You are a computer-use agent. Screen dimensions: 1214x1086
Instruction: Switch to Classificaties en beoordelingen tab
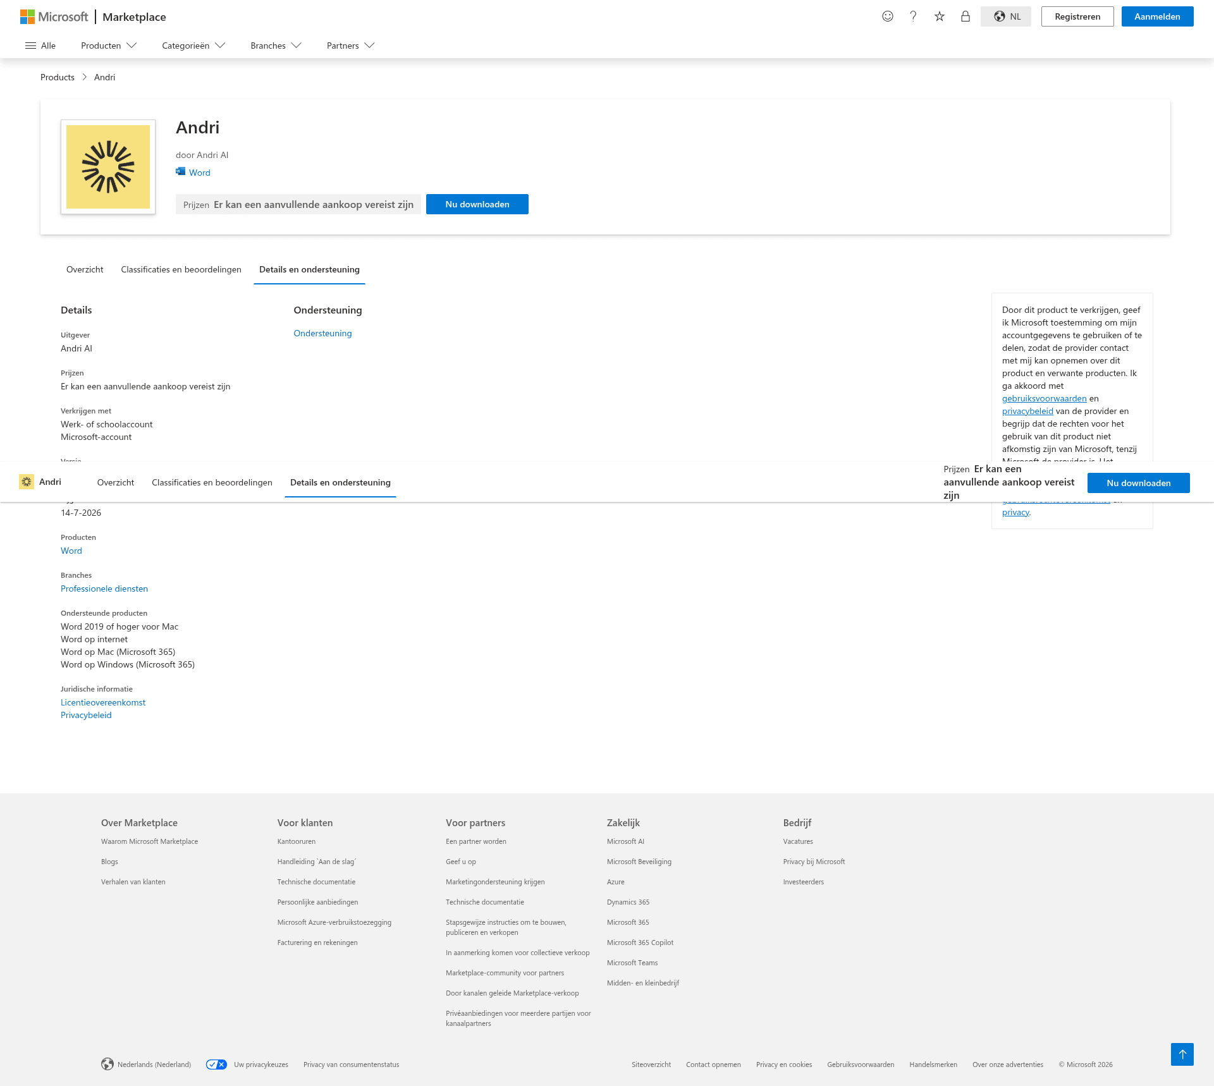[181, 269]
